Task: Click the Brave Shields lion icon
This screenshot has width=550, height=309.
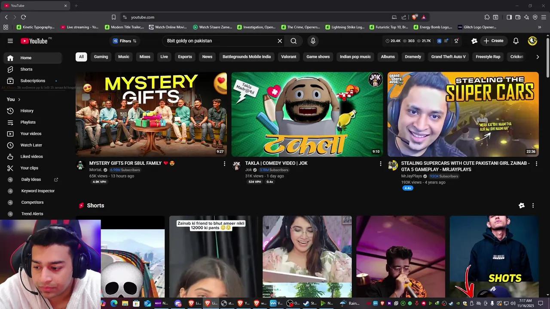Action: click(414, 17)
